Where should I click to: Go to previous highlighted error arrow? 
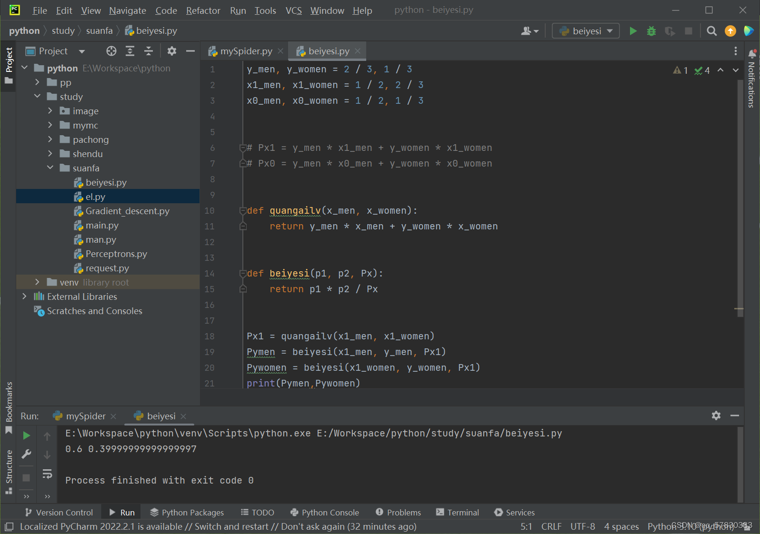pyautogui.click(x=720, y=70)
